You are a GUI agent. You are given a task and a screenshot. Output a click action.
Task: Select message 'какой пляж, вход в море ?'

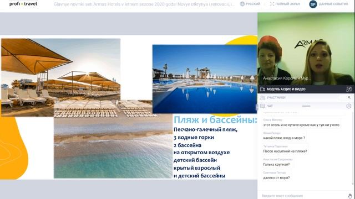284,138
